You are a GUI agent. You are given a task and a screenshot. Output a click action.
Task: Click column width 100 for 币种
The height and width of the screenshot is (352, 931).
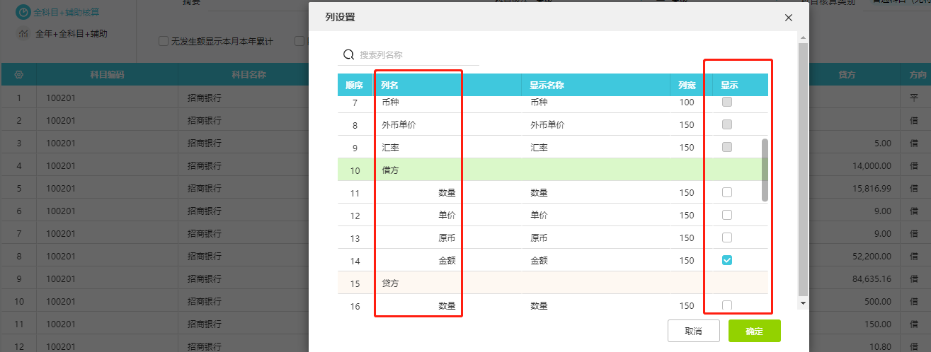(687, 102)
